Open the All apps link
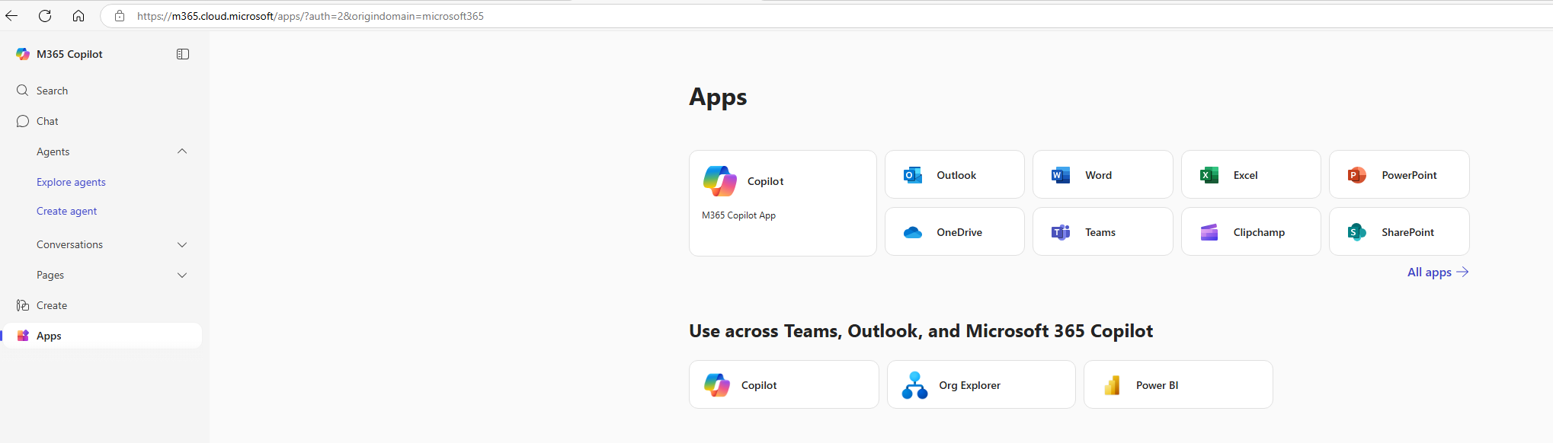 pyautogui.click(x=1438, y=272)
